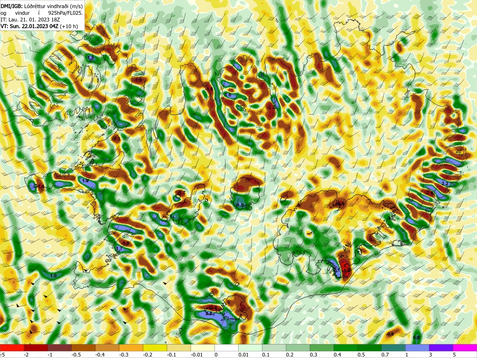Click the legend value '5'

point(454,355)
